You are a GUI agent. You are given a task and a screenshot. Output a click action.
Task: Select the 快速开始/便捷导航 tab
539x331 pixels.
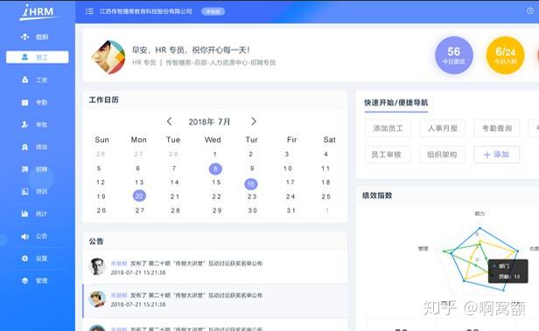click(x=396, y=102)
